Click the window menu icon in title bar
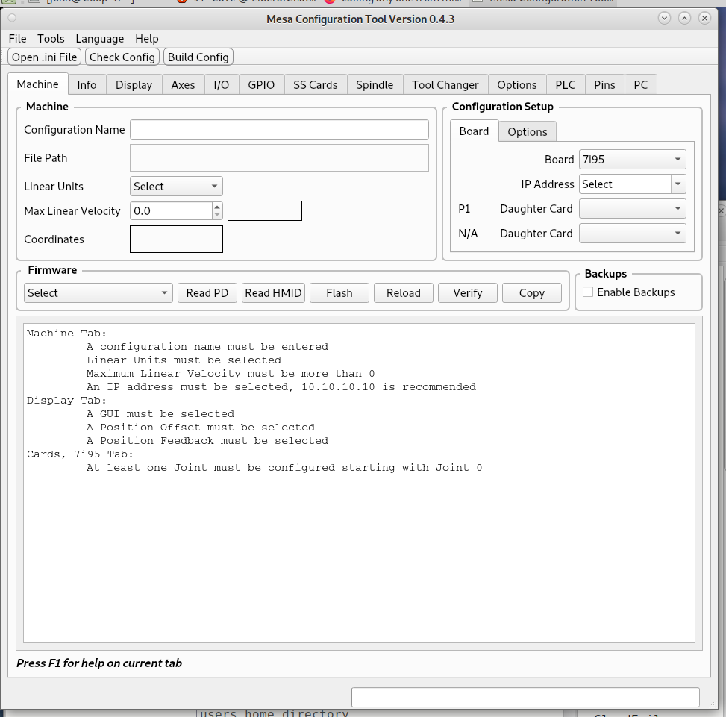726x717 pixels. click(x=12, y=18)
